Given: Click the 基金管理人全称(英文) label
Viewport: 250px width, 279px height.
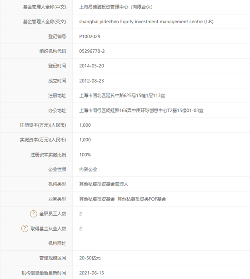Looking at the screenshot, I should point(45,22).
